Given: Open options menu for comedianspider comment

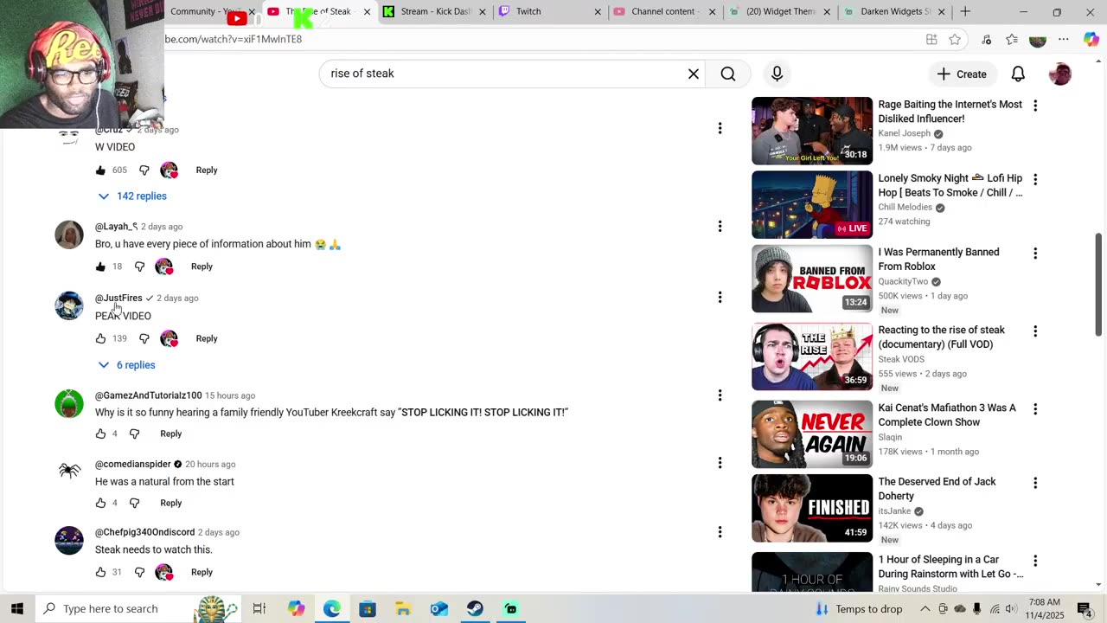Looking at the screenshot, I should coord(720,463).
